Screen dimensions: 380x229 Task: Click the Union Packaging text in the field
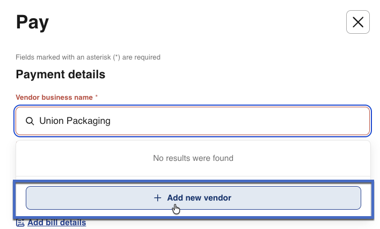pyautogui.click(x=75, y=121)
